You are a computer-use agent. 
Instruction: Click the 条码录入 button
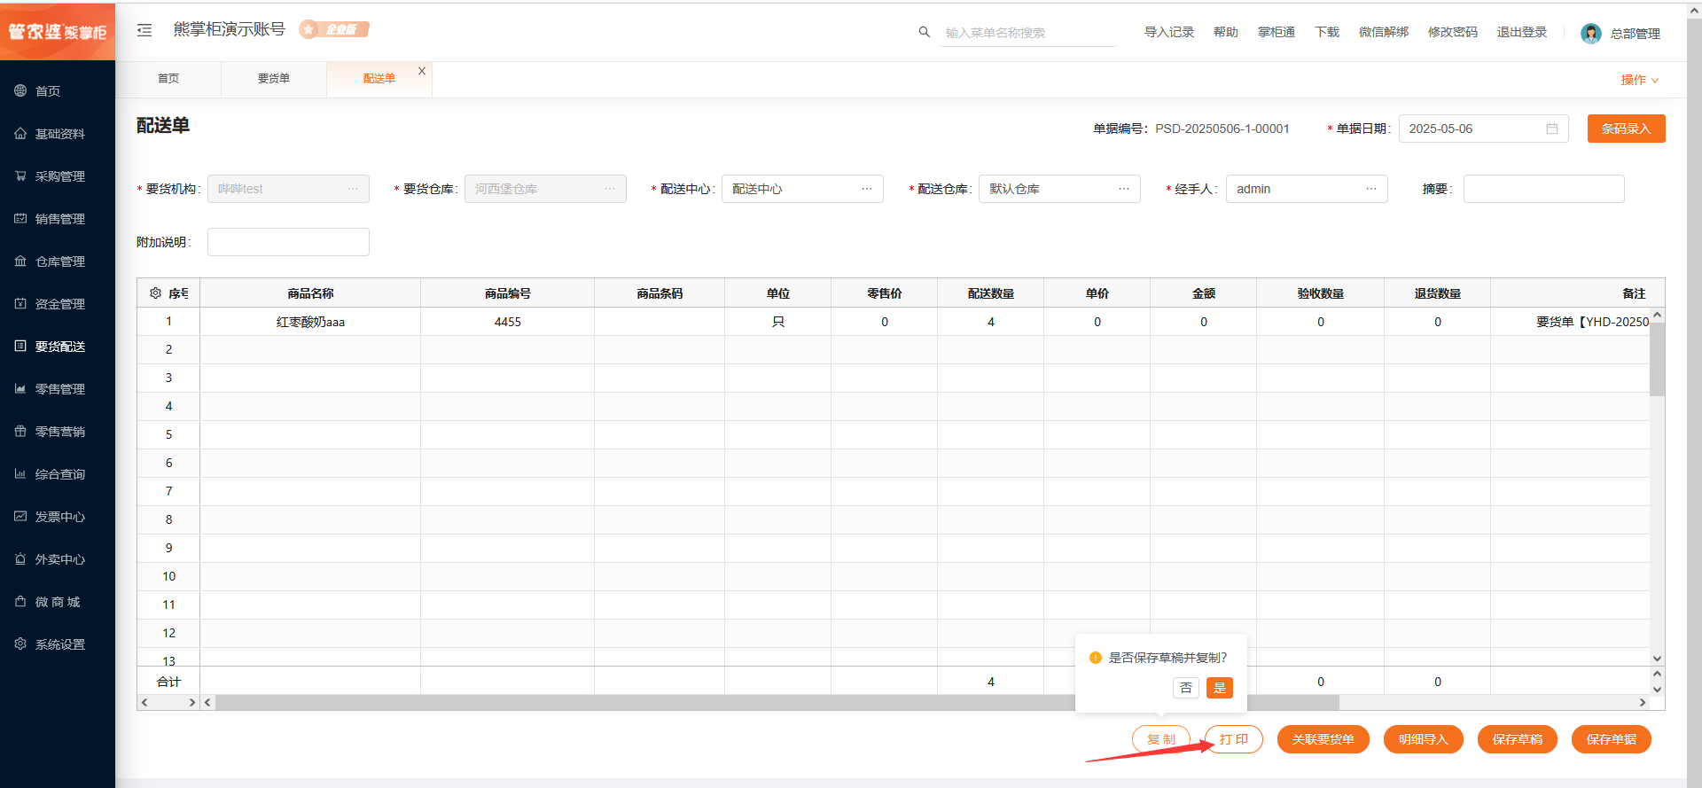(x=1626, y=129)
